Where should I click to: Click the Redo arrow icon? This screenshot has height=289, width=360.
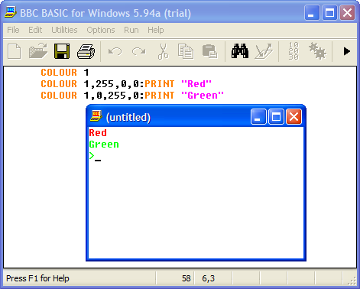pos(139,51)
